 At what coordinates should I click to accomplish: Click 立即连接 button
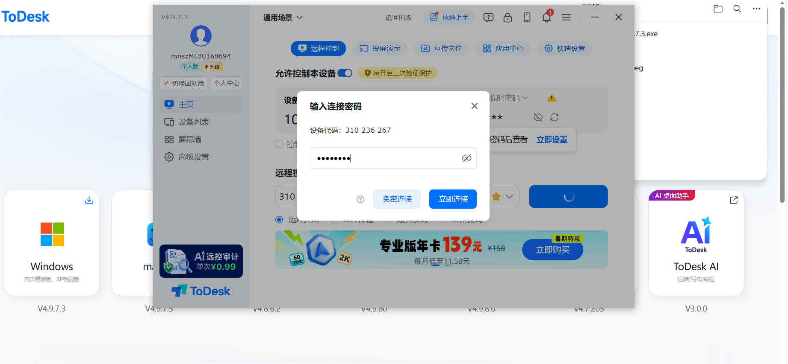[453, 199]
